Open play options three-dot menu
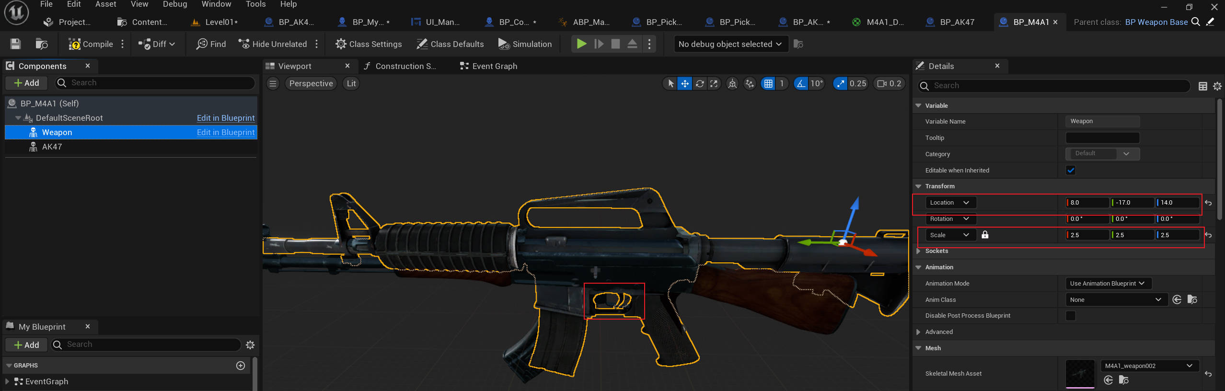 click(649, 44)
